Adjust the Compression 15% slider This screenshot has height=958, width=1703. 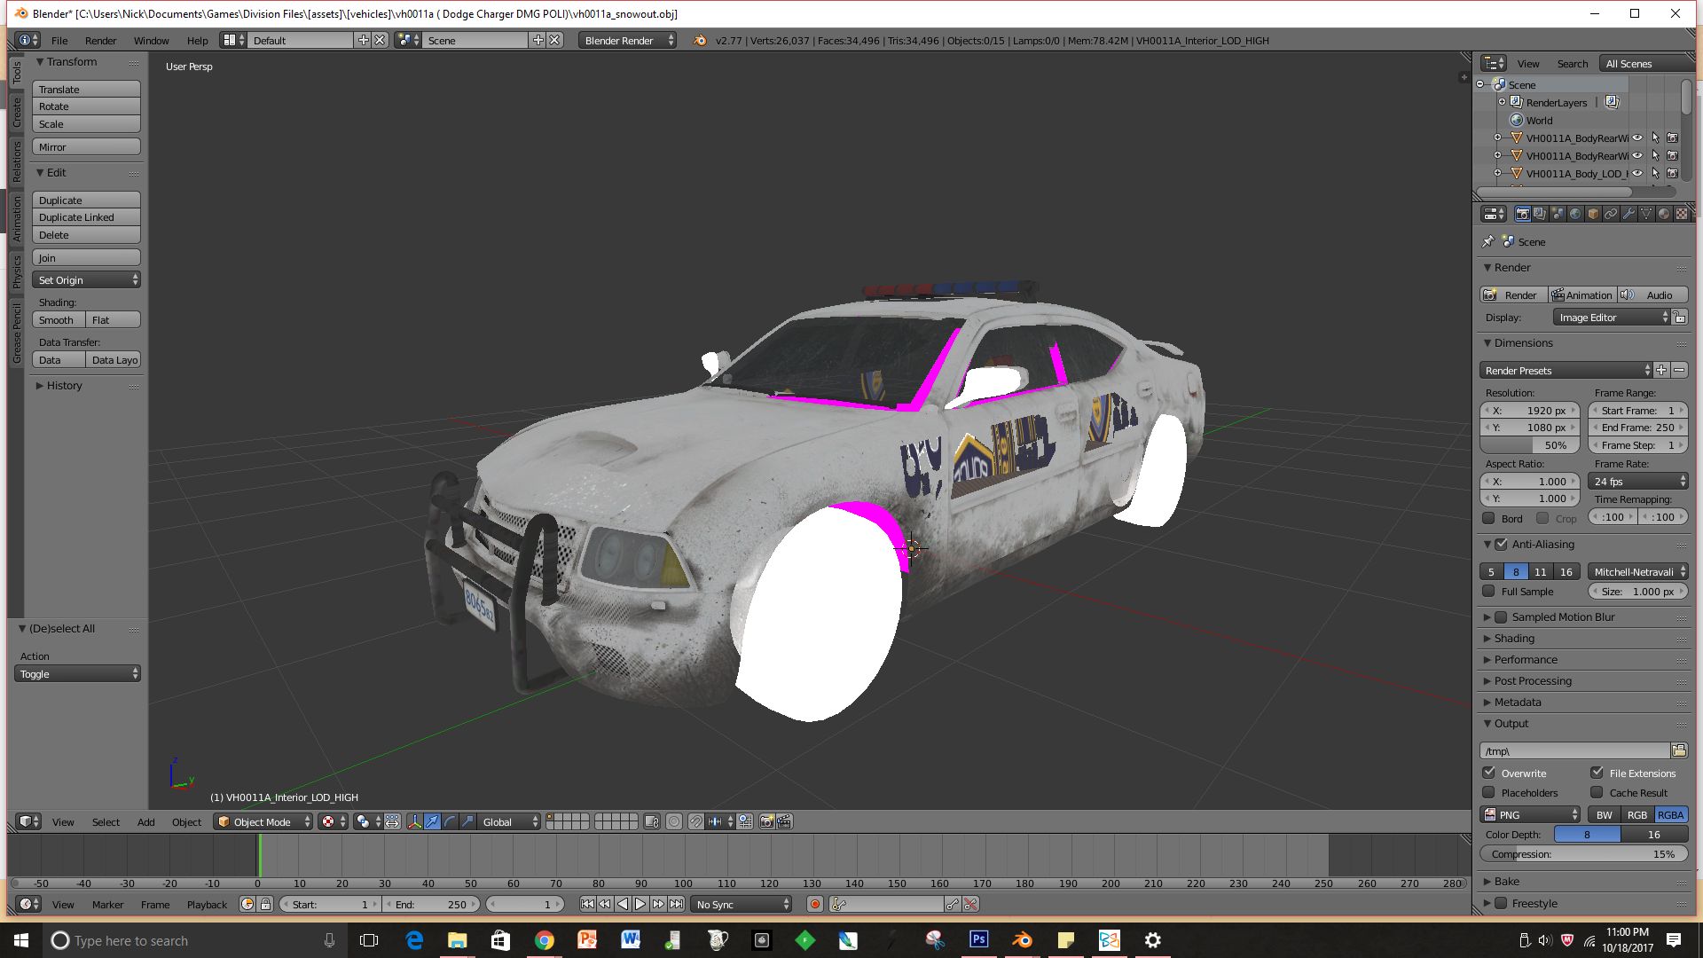coord(1584,853)
